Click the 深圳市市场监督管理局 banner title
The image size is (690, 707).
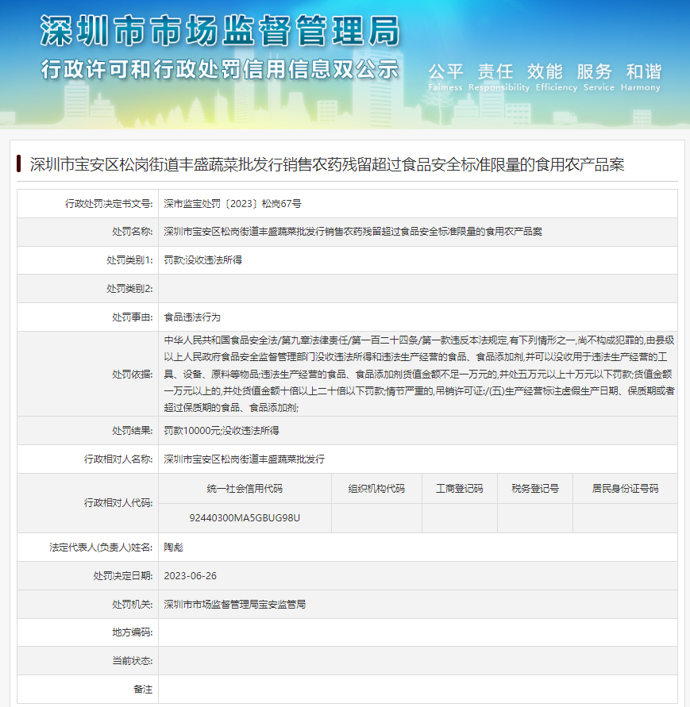220,31
